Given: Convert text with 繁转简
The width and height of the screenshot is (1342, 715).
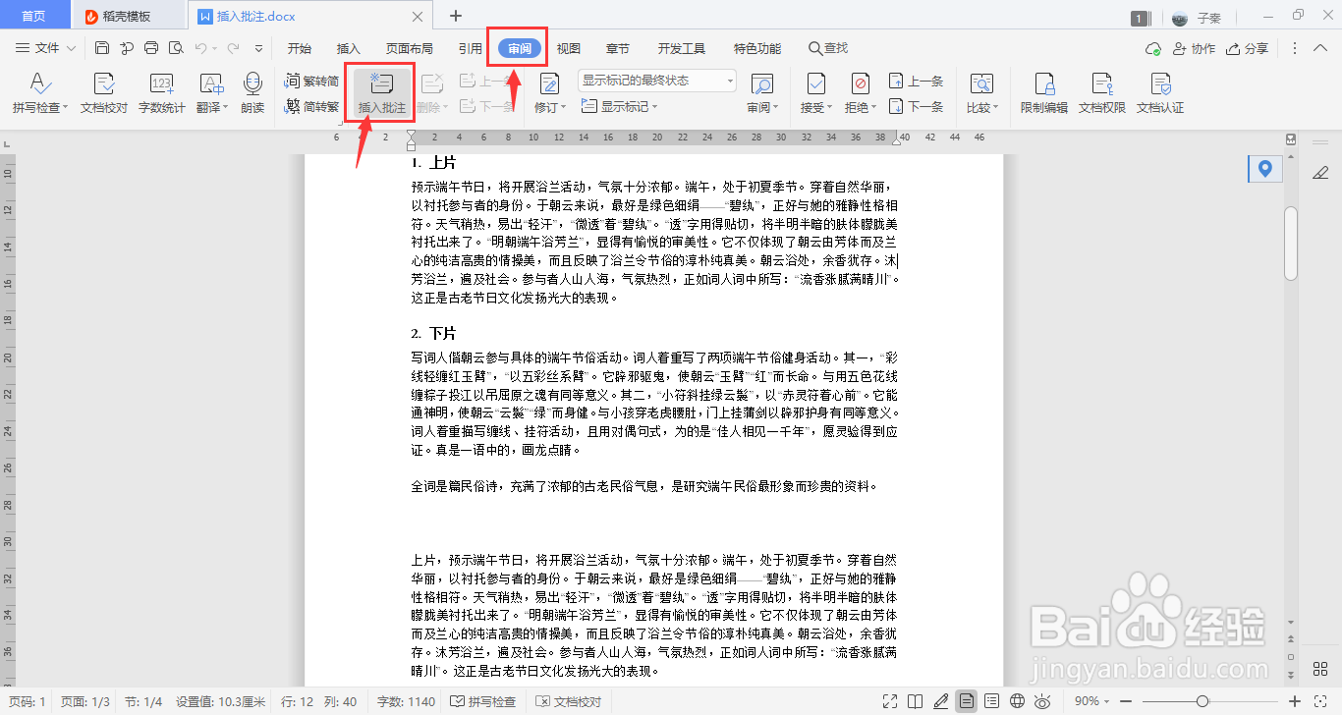Looking at the screenshot, I should [x=311, y=82].
